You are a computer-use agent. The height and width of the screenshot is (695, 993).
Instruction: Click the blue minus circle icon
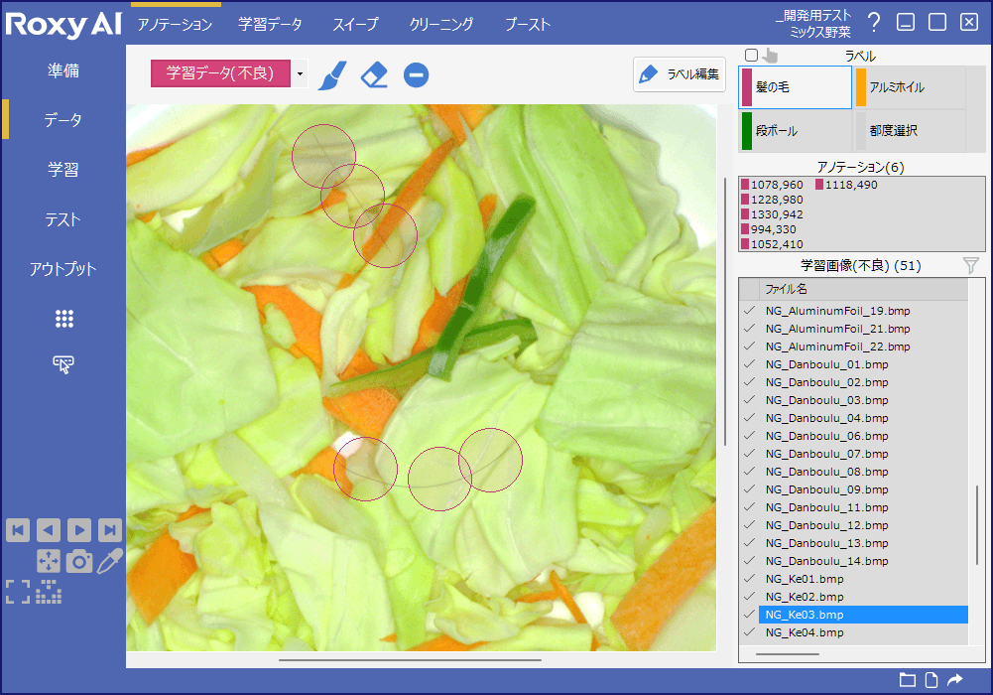417,74
